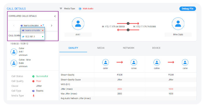
Task: Collapse the Correlated Calls Details panel
Action: pos(55,16)
